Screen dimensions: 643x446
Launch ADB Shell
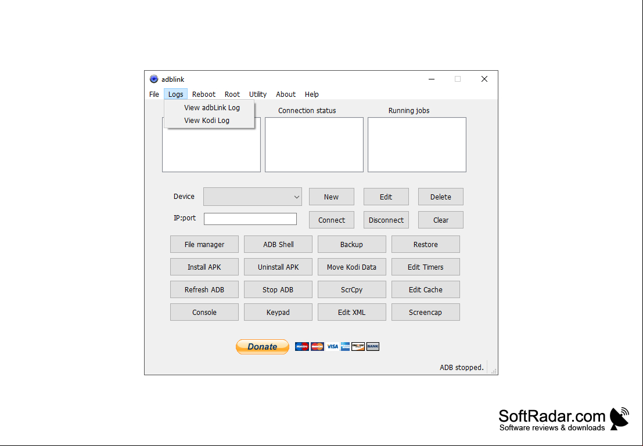point(278,245)
